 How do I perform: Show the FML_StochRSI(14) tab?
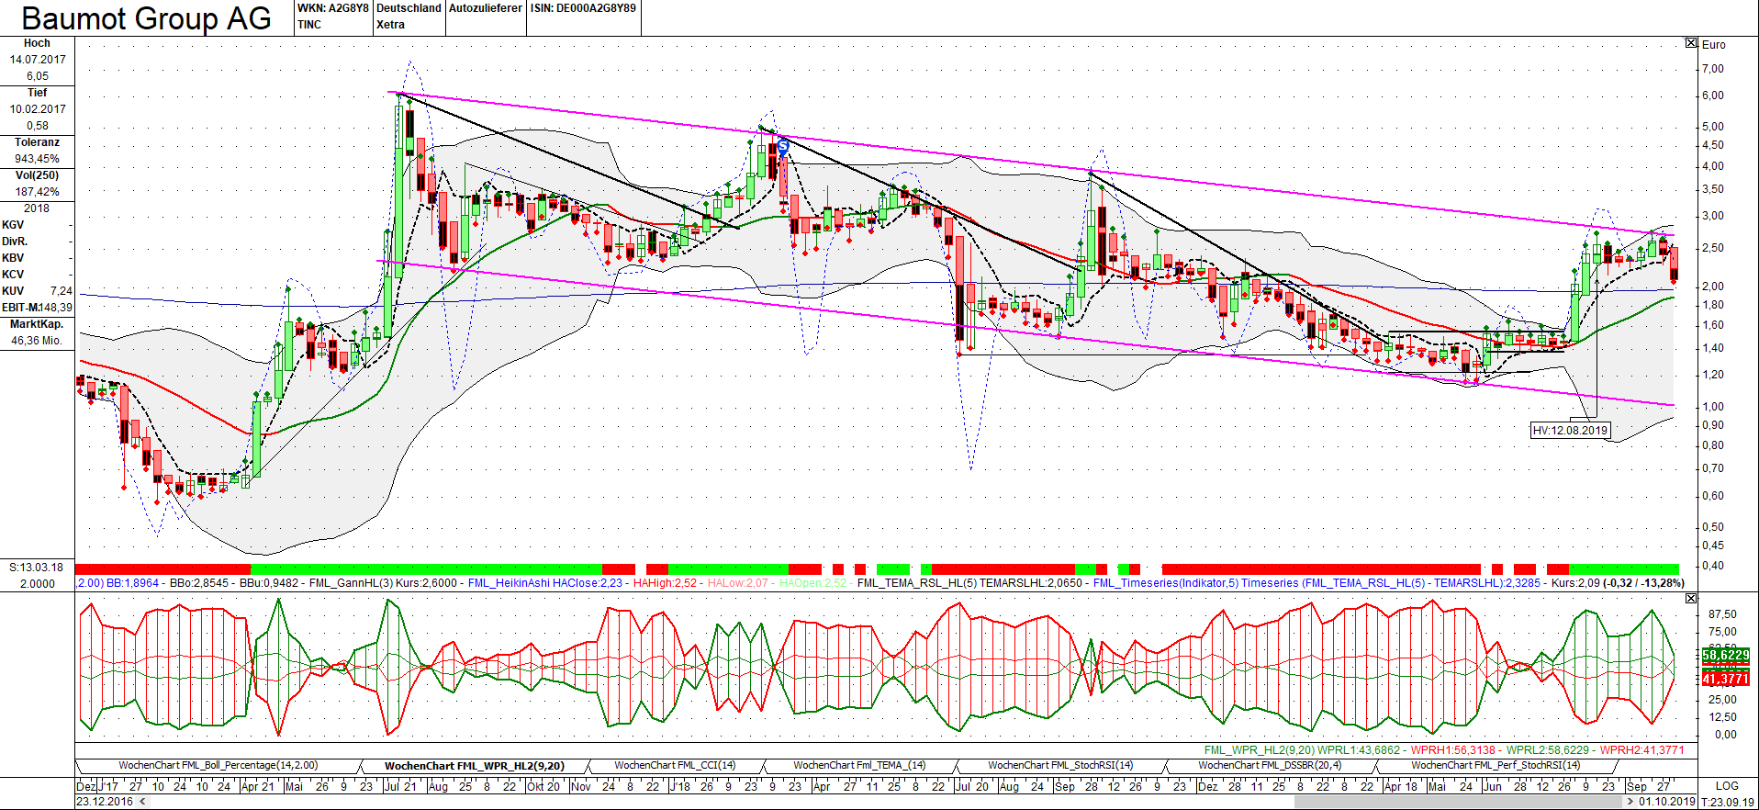pos(1060,765)
